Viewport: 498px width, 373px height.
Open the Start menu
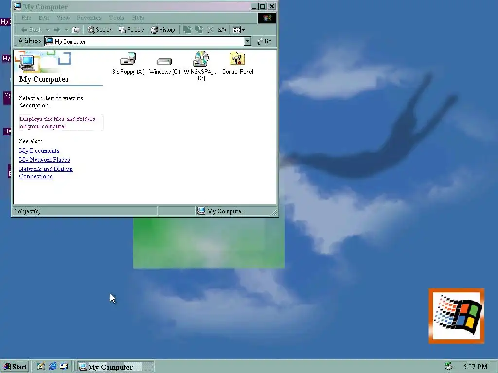click(15, 367)
